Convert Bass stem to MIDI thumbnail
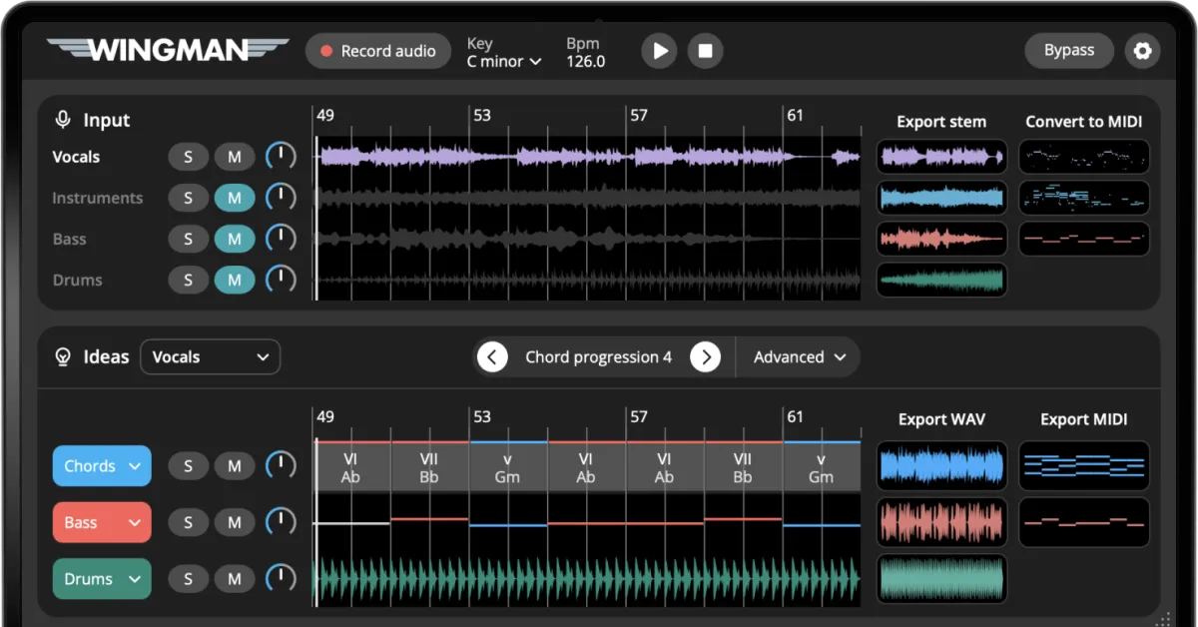 [1083, 239]
